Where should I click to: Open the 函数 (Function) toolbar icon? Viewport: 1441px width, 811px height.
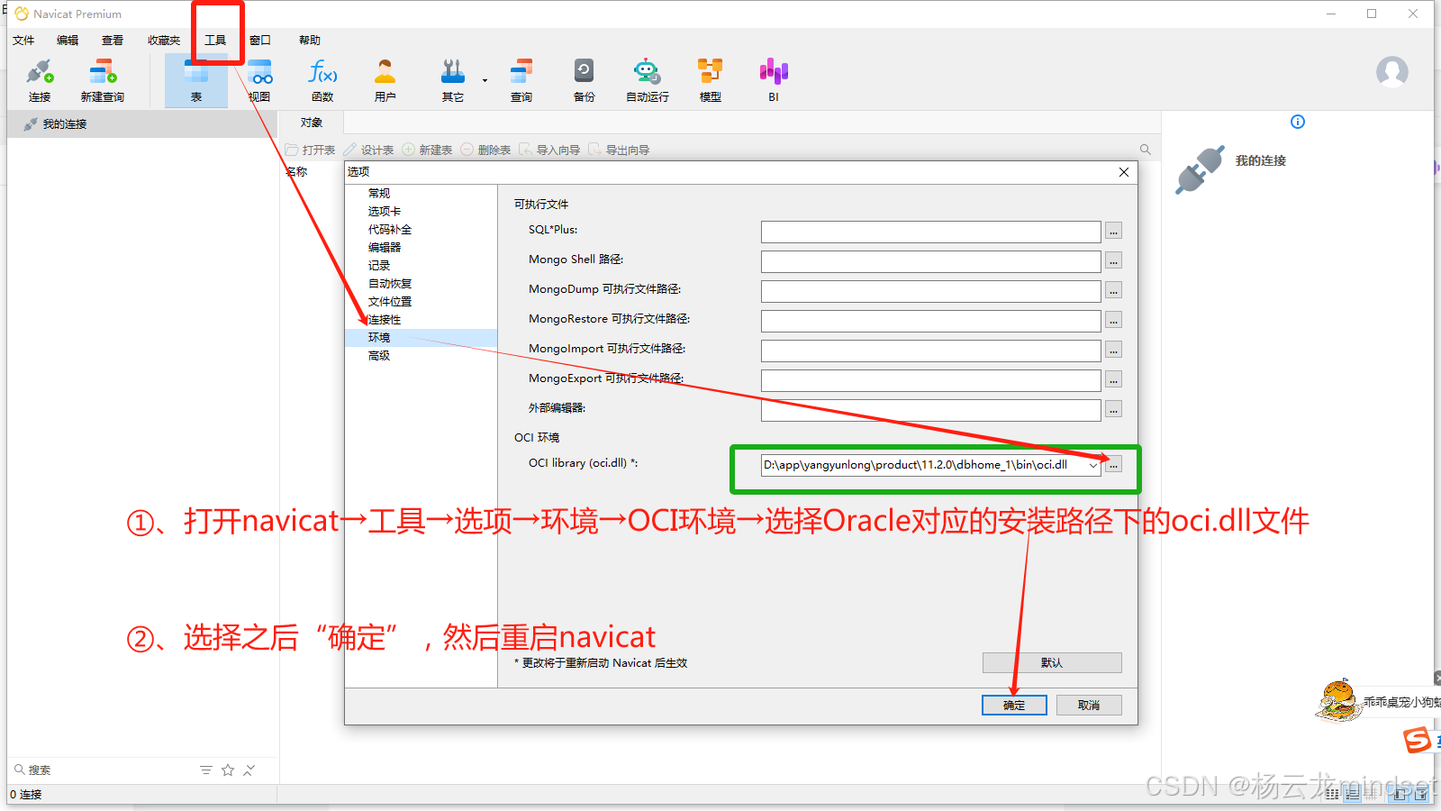322,80
